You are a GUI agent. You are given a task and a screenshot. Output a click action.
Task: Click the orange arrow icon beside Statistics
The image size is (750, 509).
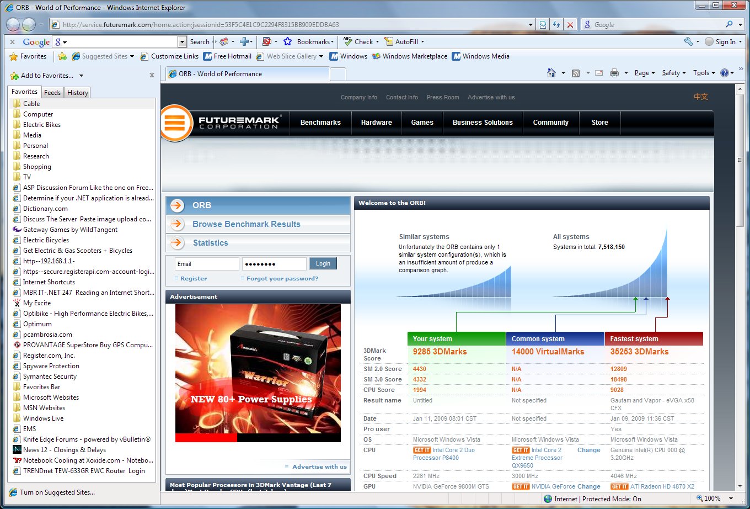pyautogui.click(x=177, y=243)
